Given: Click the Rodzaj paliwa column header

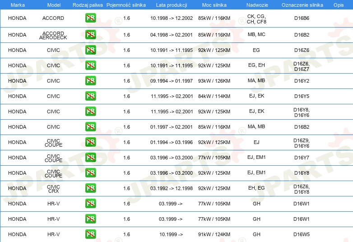Looking at the screenshot, I should coord(88,5).
